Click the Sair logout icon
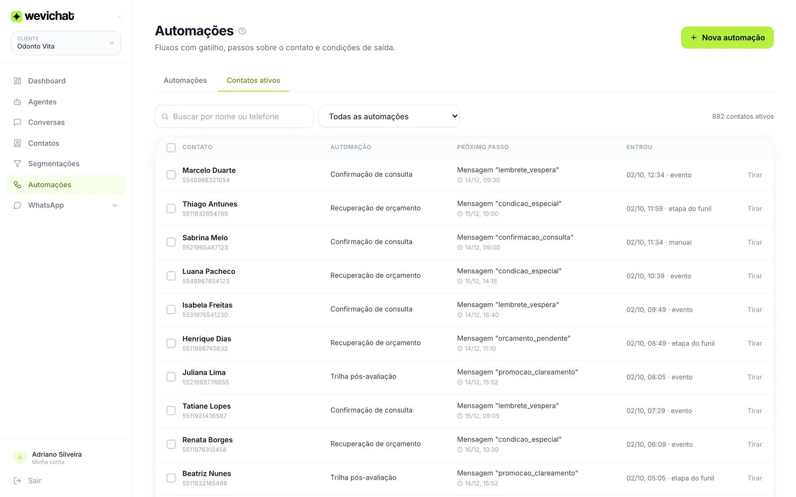 pyautogui.click(x=17, y=481)
